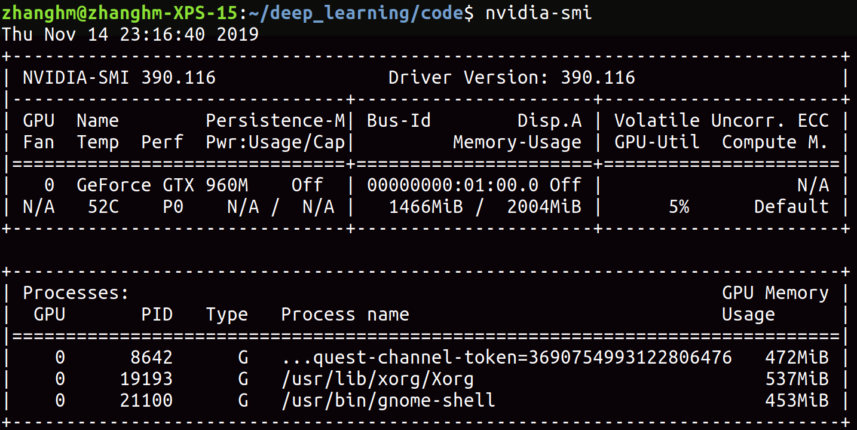Click process ID 21100

(146, 401)
